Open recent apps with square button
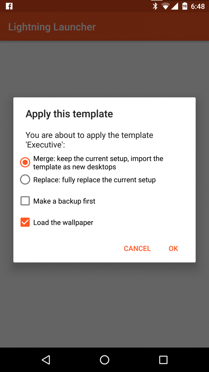Viewport: 209px width, 372px height. tap(163, 360)
